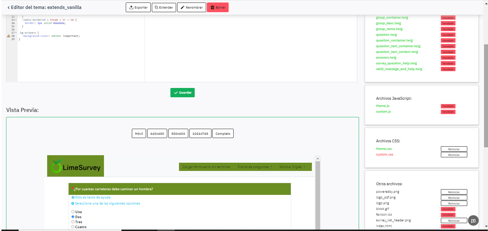The image size is (488, 231).
Task: Open the custom.css file
Action: (384, 154)
